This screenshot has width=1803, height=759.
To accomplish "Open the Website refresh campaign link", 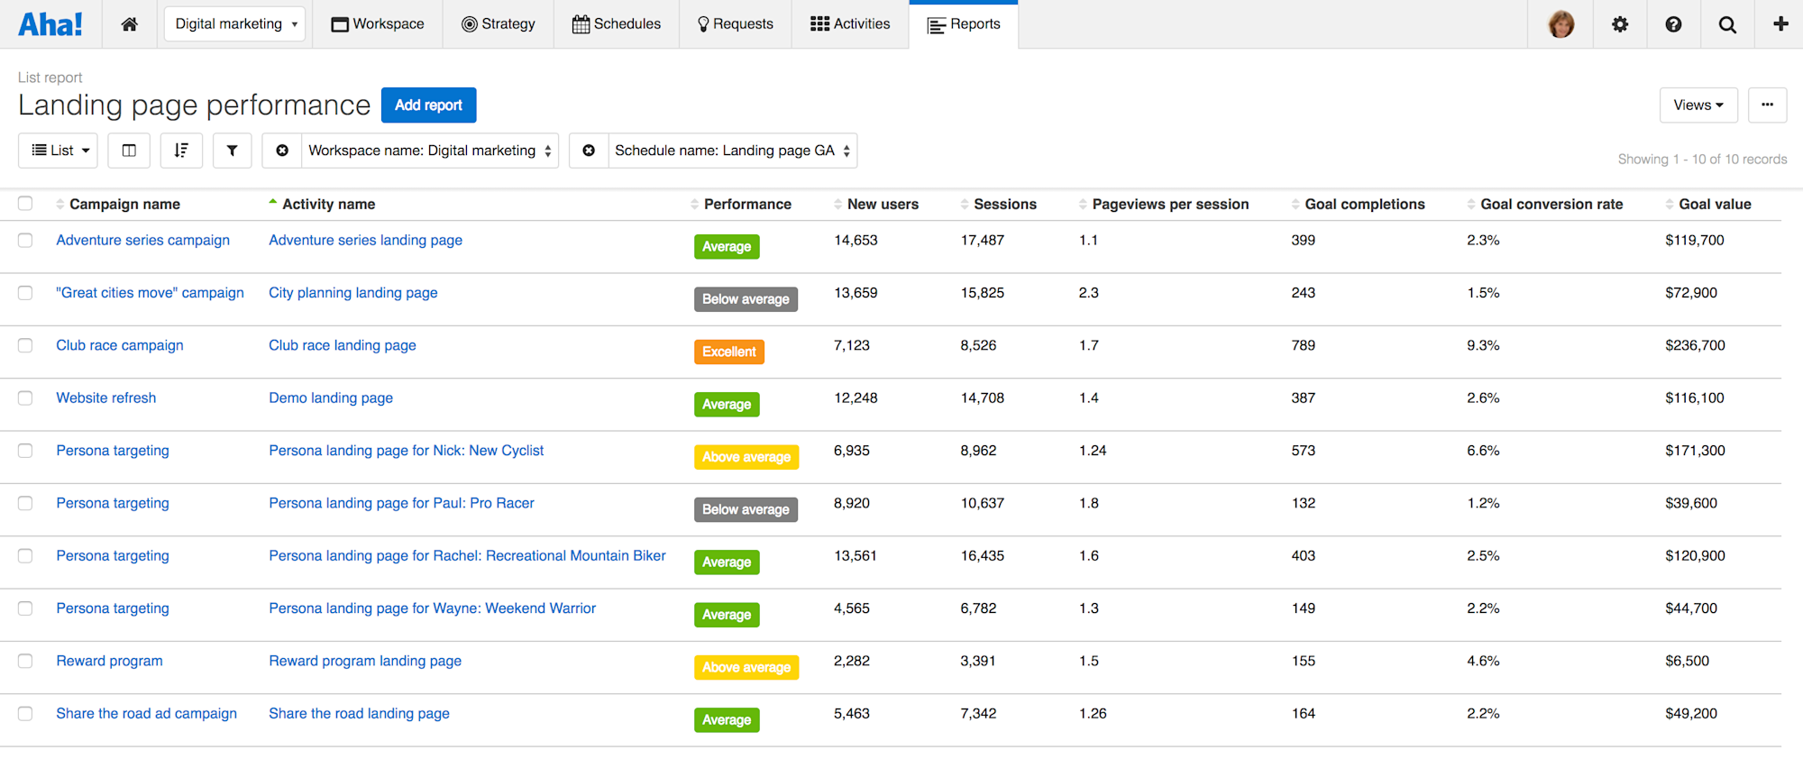I will coord(106,398).
